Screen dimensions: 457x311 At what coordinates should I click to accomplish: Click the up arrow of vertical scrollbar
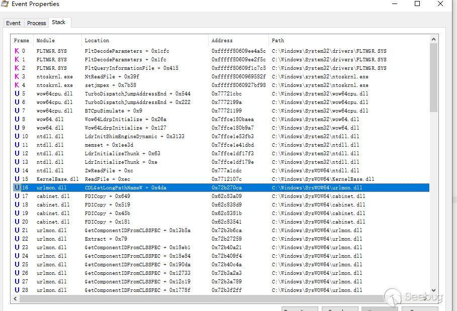click(x=434, y=39)
